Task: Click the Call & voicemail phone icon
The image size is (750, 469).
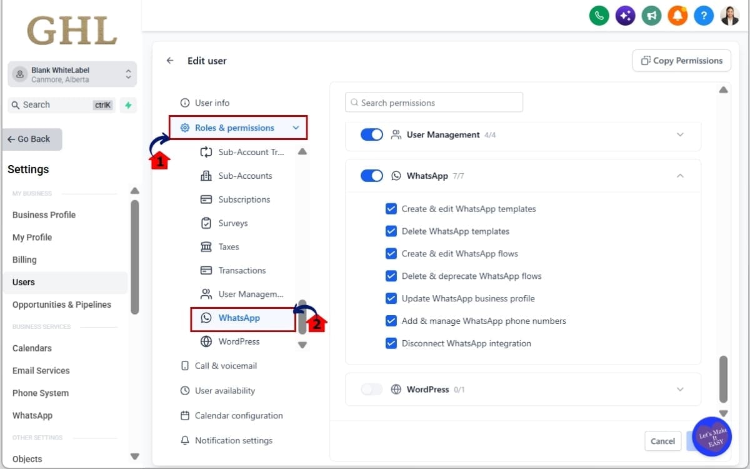Action: 185,366
